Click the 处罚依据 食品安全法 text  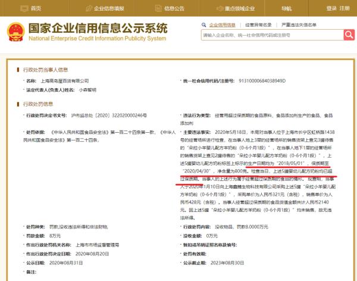[x=99, y=136]
